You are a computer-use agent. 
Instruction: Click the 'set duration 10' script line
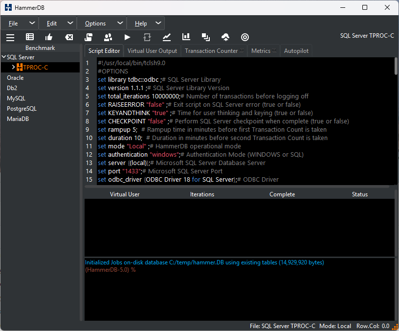213,138
